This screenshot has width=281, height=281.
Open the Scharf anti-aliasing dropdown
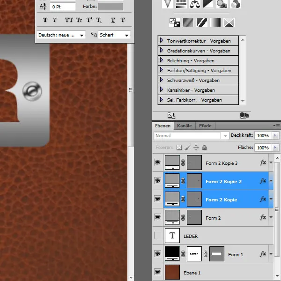pos(114,35)
